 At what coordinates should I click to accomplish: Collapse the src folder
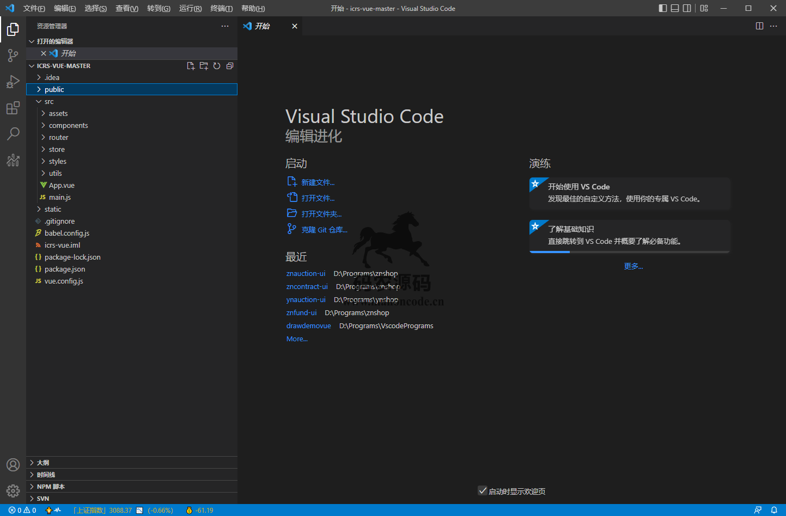(x=132, y=102)
